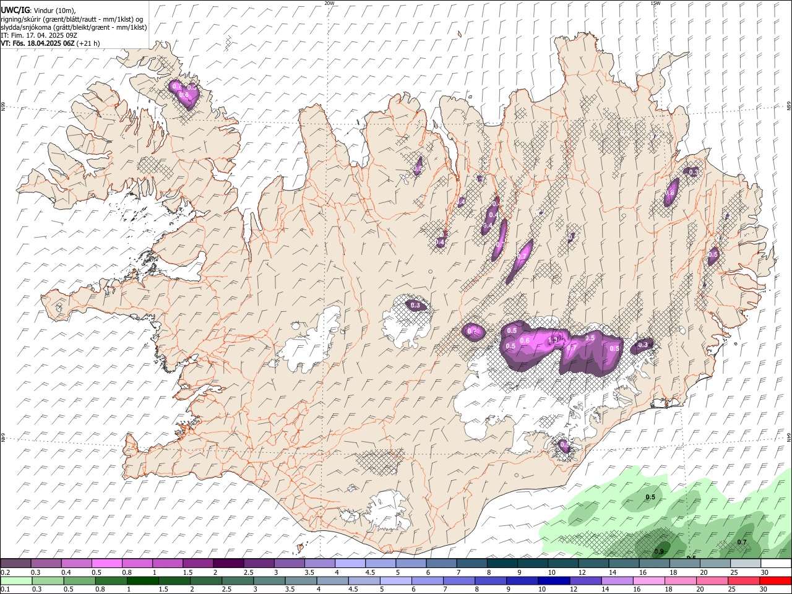Select the lower legend swatch labeled 25
792x594 pixels.
tap(744, 581)
